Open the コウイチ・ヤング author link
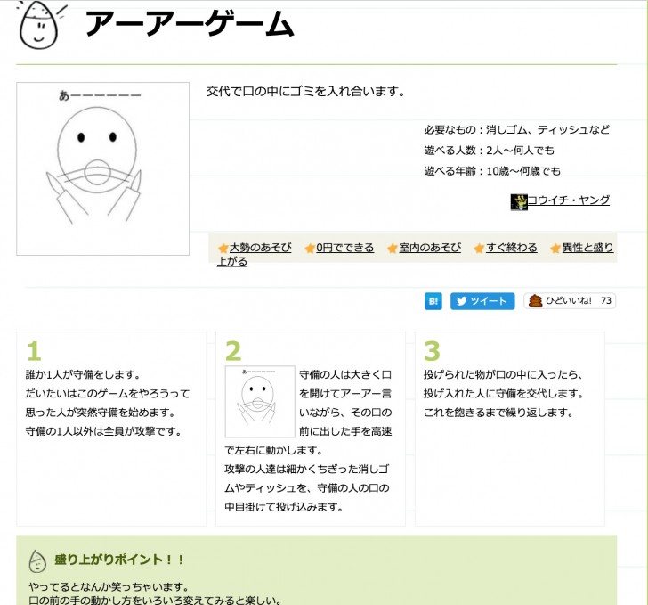Screen dimensions: 648x605 [569, 200]
